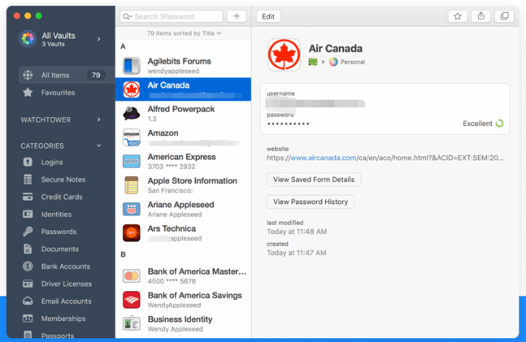Screen dimensions: 526x342
Task: Click the Favourites star icon in sidebar
Action: (28, 92)
